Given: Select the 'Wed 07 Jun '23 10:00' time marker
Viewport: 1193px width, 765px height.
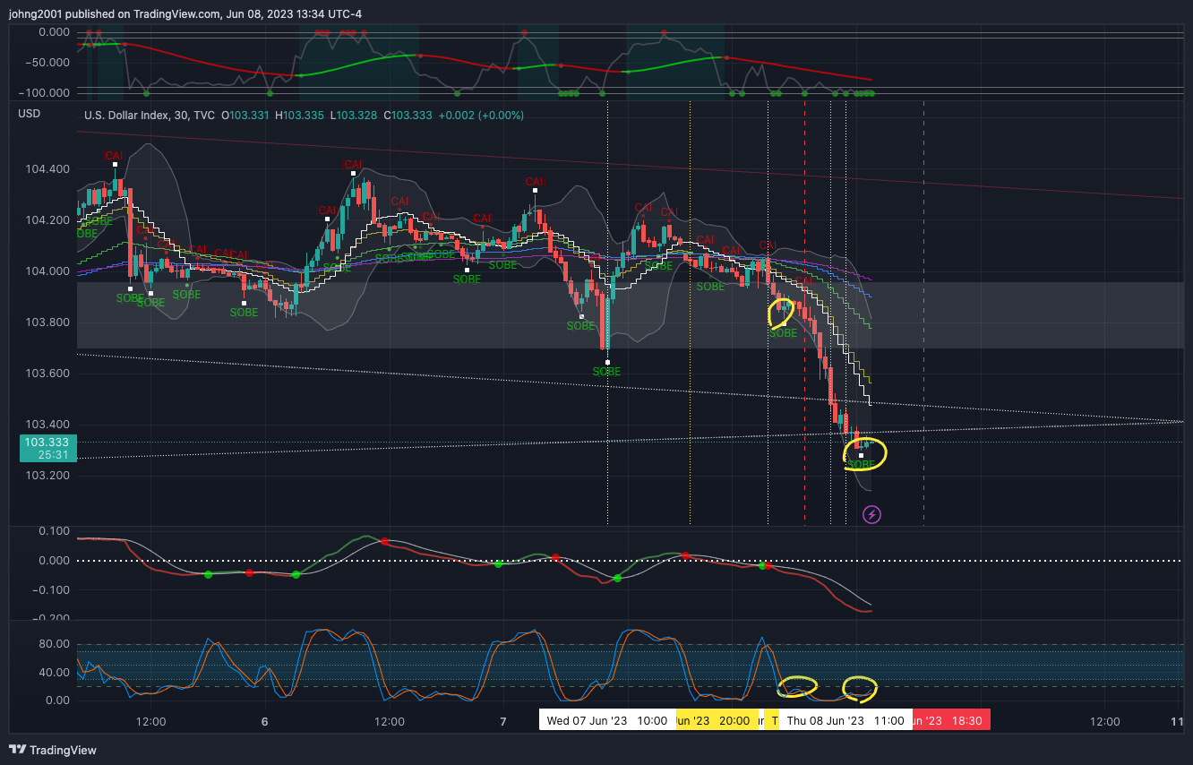Looking at the screenshot, I should 607,720.
